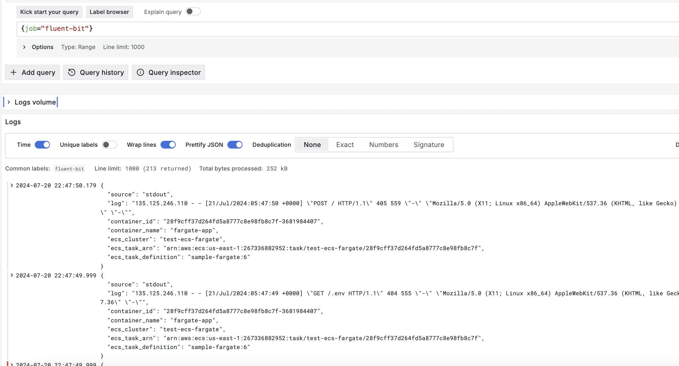Select Exact deduplication option

(x=345, y=145)
